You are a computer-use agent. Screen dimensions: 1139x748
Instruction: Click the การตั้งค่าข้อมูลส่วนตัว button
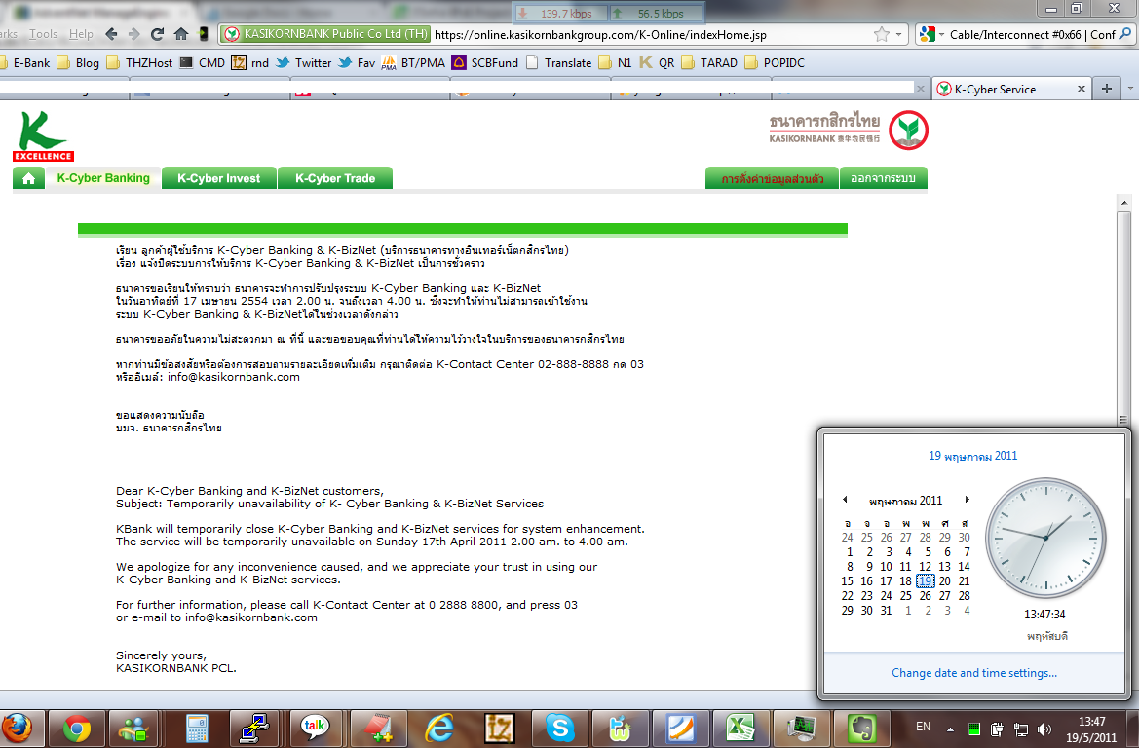point(773,178)
